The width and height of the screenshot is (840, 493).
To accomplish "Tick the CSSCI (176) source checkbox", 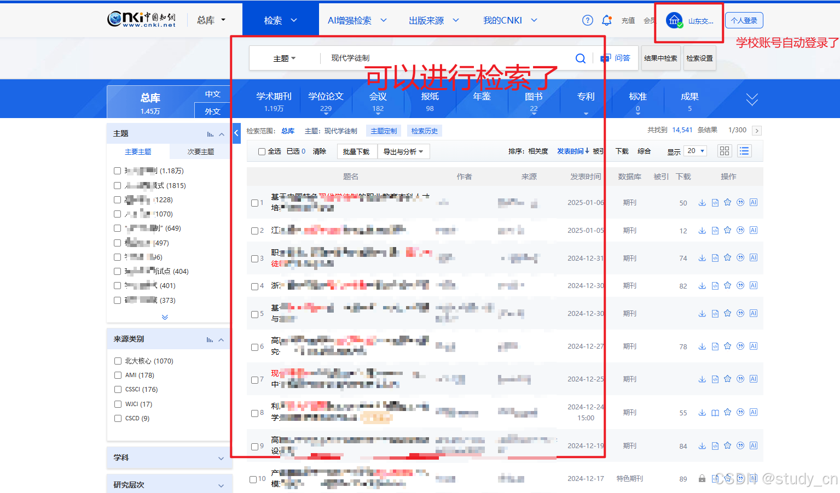I will click(118, 389).
